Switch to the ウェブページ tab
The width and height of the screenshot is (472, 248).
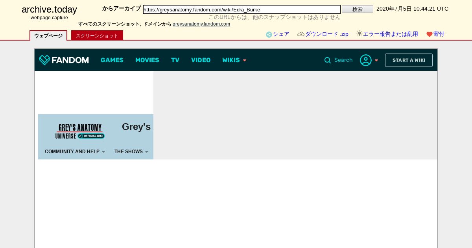click(48, 35)
